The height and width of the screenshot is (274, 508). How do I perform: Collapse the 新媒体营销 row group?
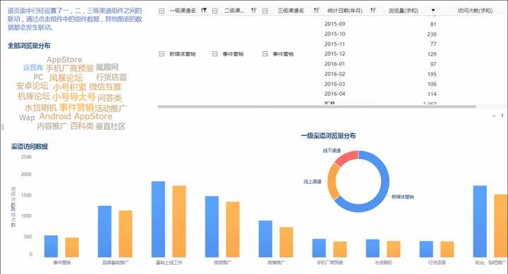pos(162,54)
